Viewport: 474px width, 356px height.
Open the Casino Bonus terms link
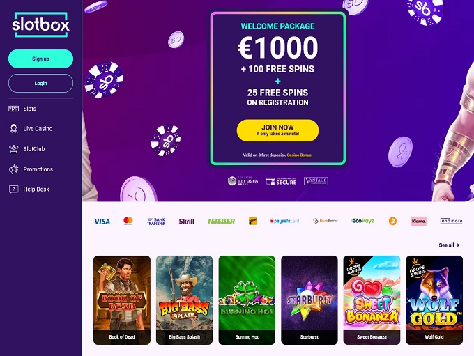click(x=300, y=155)
